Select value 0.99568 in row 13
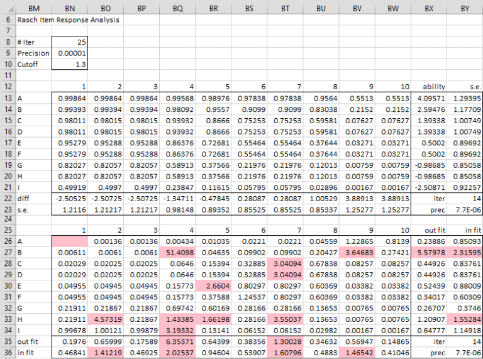Image resolution: width=483 pixels, height=359 pixels. [177, 98]
